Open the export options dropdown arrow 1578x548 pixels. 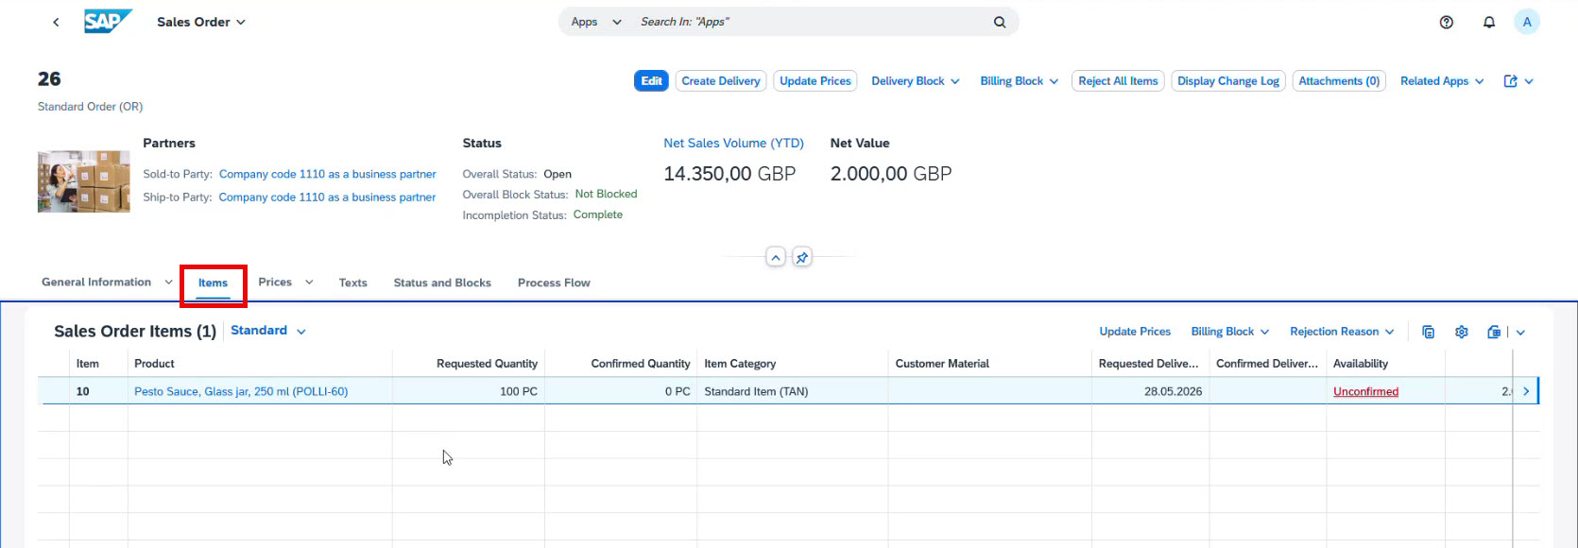click(x=1521, y=332)
